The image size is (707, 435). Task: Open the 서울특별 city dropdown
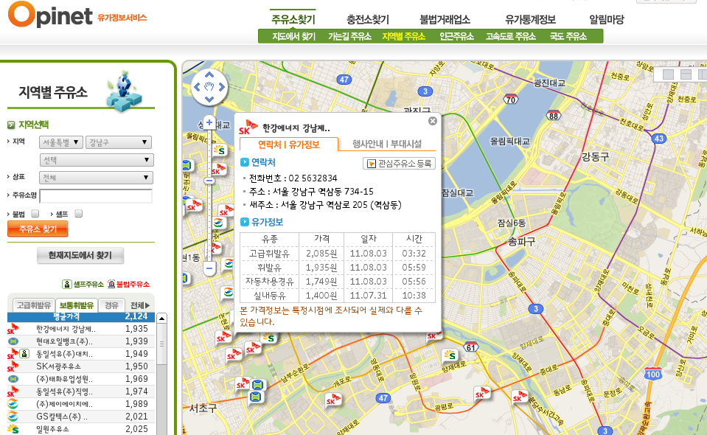tap(61, 142)
